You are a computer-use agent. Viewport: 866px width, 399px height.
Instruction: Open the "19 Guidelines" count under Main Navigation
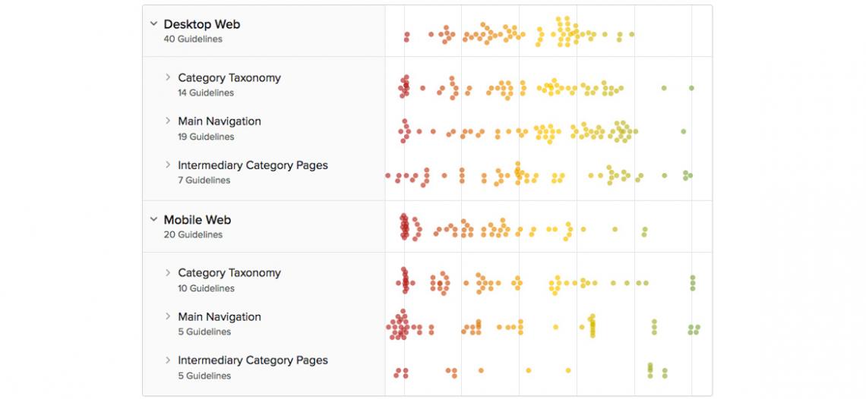coord(206,137)
